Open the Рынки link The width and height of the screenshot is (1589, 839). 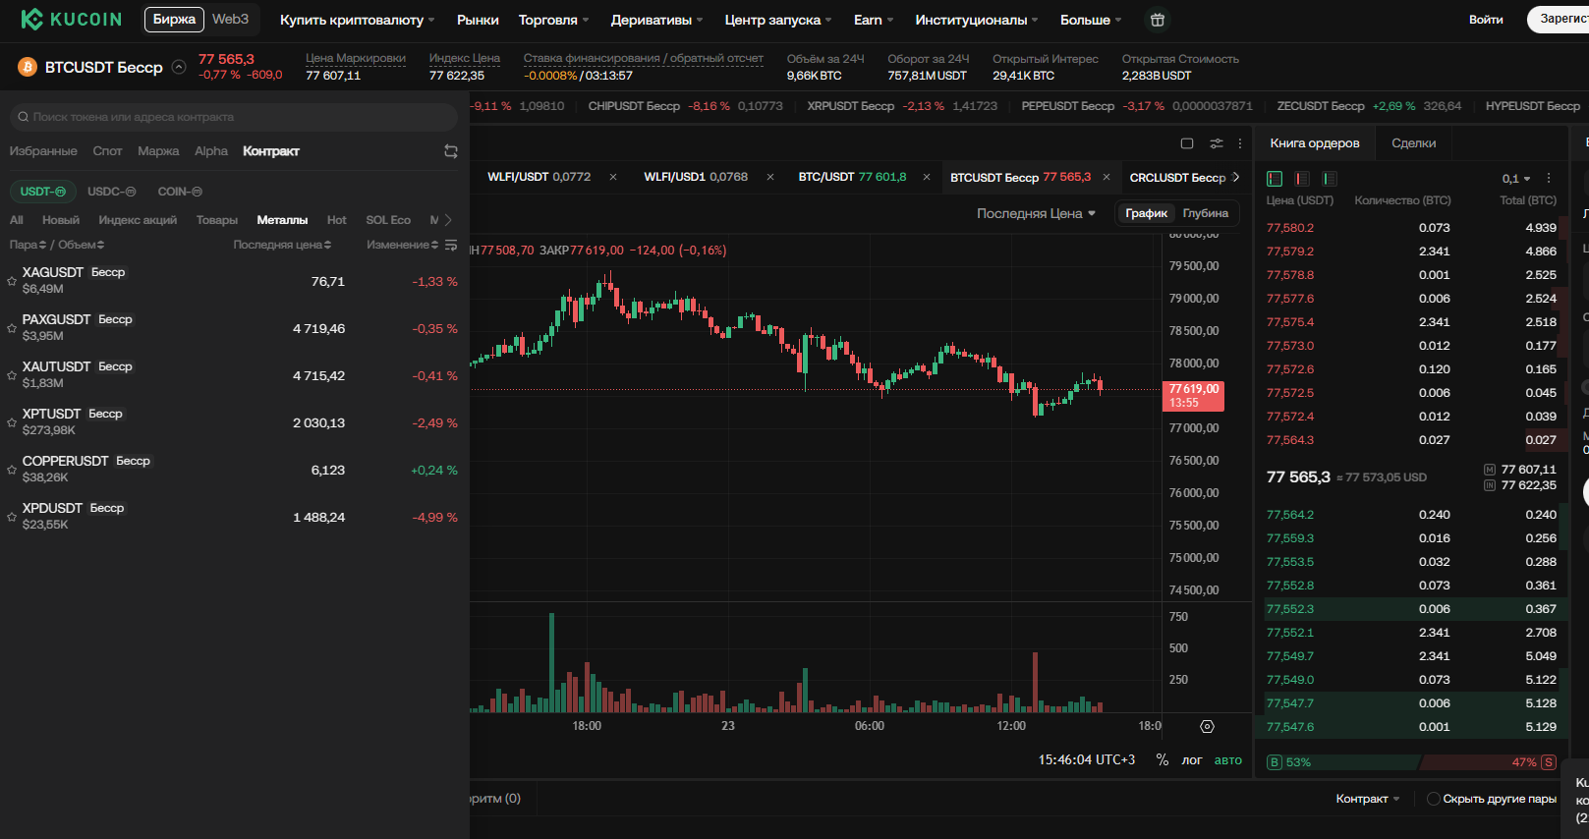point(478,20)
